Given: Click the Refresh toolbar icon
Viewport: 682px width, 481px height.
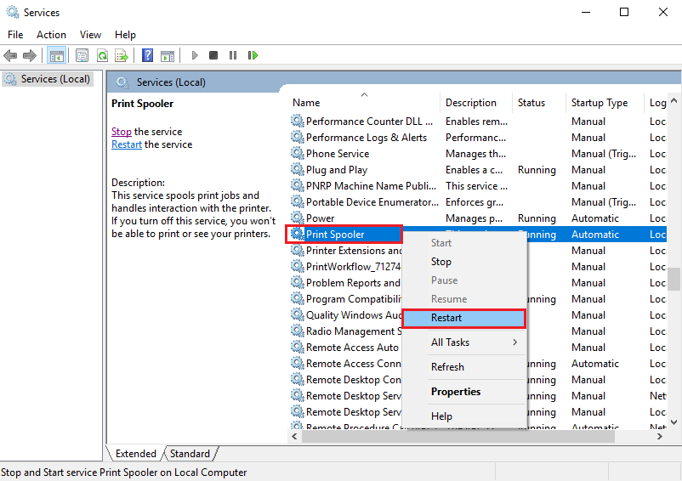Looking at the screenshot, I should point(103,55).
